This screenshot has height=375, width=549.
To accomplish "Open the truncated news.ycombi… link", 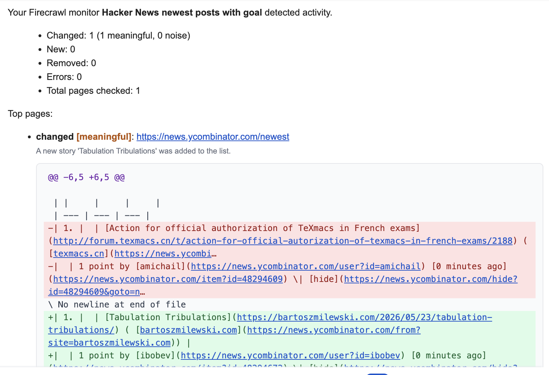I will point(165,254).
